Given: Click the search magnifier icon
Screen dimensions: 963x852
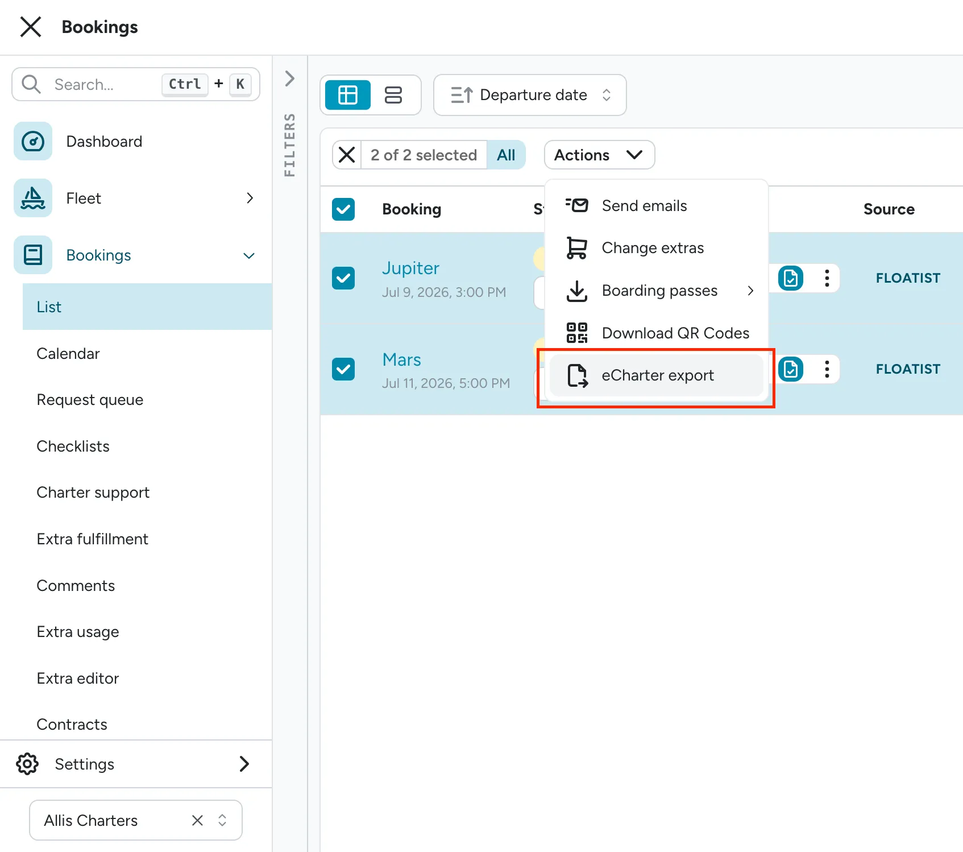Looking at the screenshot, I should 31,84.
